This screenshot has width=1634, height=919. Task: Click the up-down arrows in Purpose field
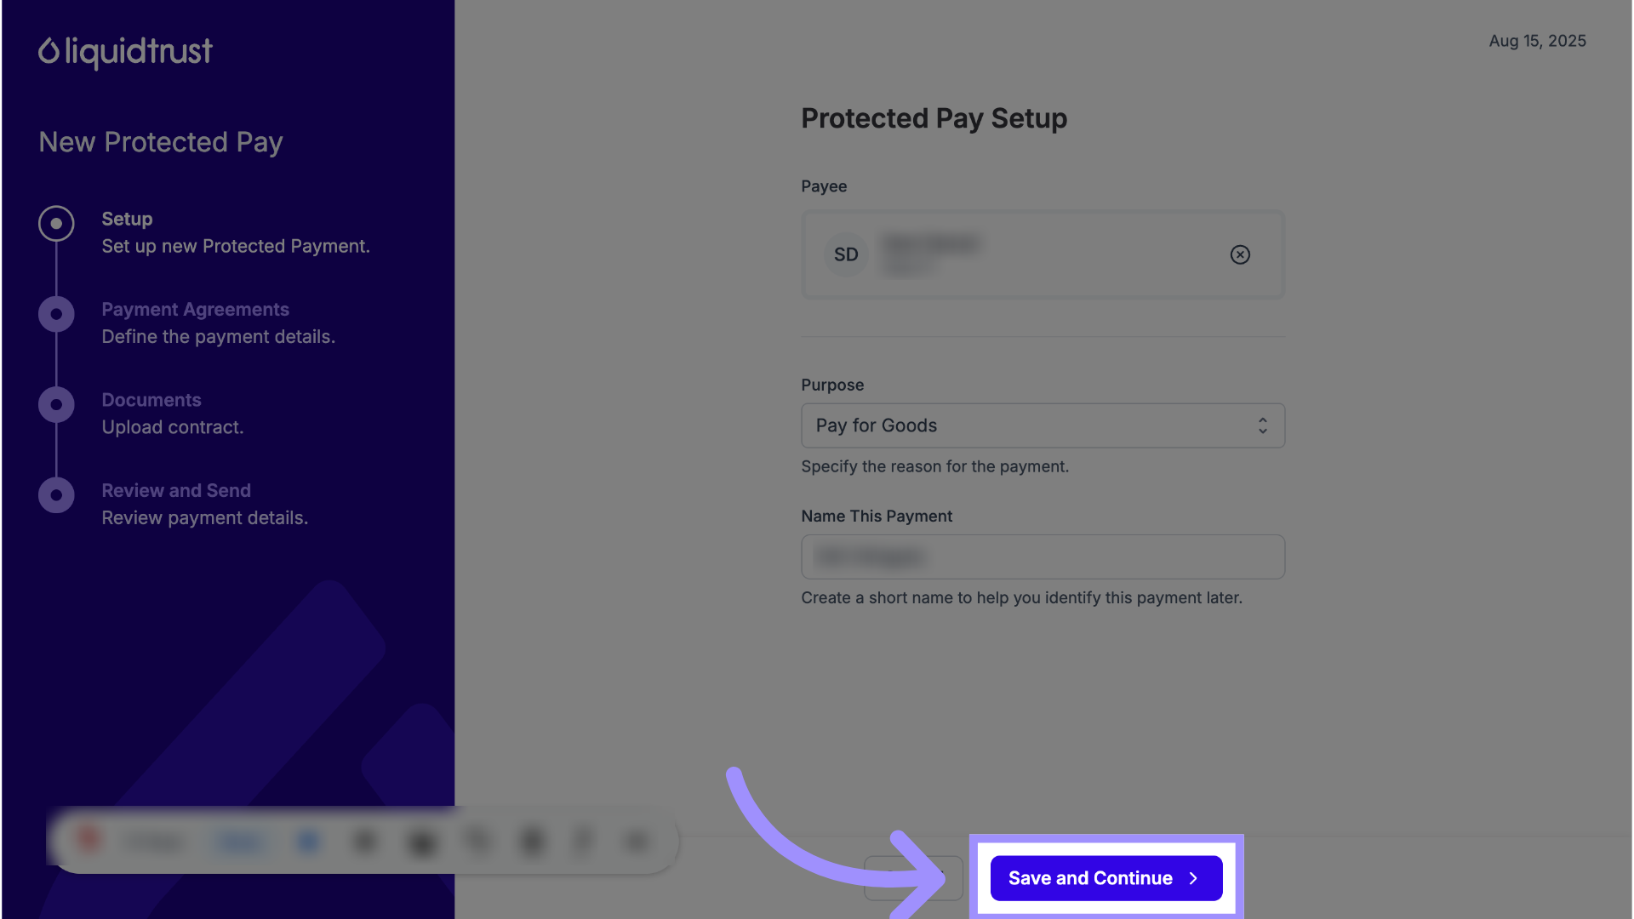pyautogui.click(x=1263, y=425)
